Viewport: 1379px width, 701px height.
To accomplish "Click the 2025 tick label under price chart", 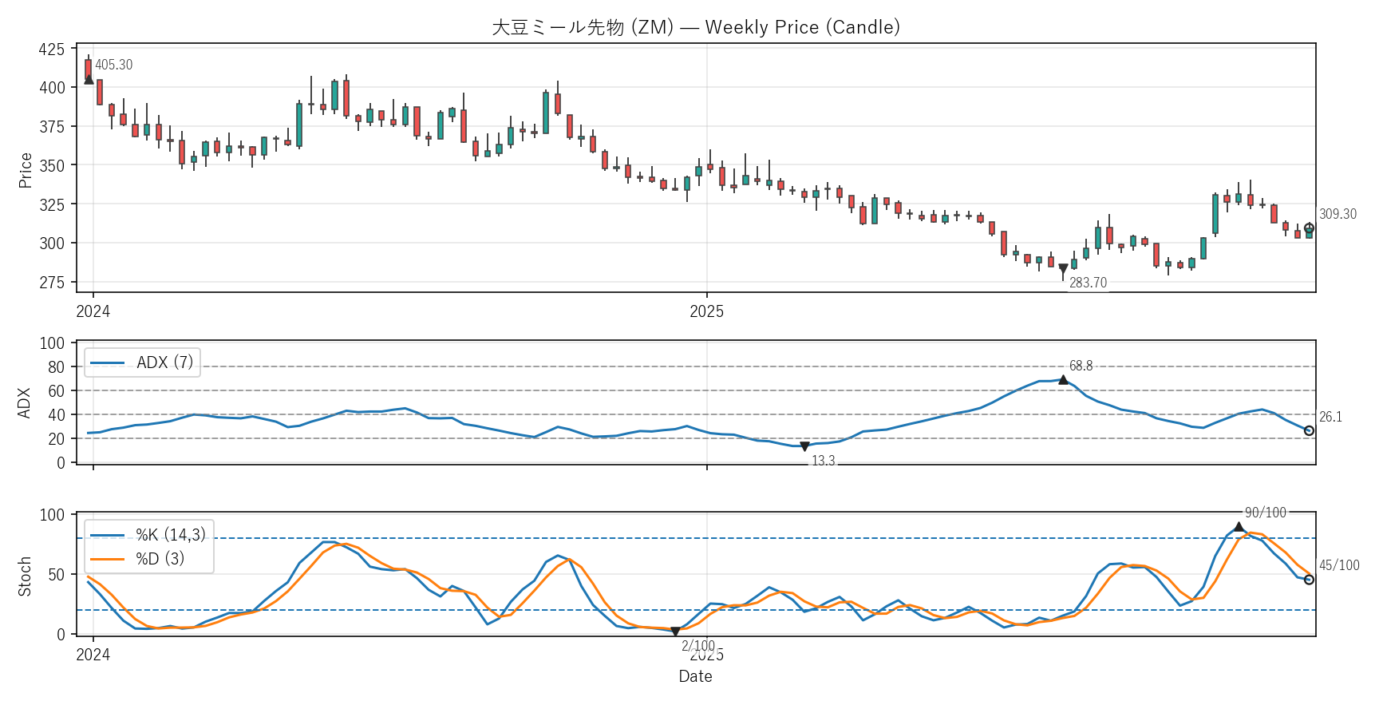I will [706, 312].
